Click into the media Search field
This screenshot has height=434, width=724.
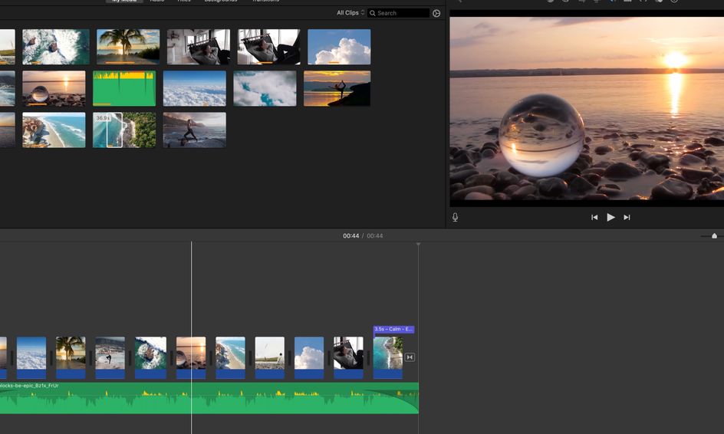(399, 13)
